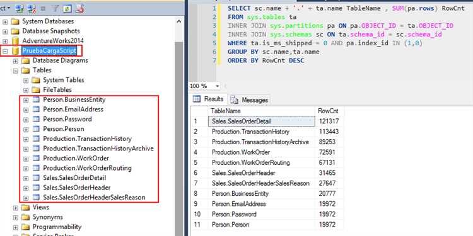The image size is (473, 236).
Task: Collapse the PruebaCargaScript database node
Action: [5, 51]
